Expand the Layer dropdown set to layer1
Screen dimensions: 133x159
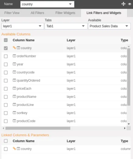click(23, 26)
